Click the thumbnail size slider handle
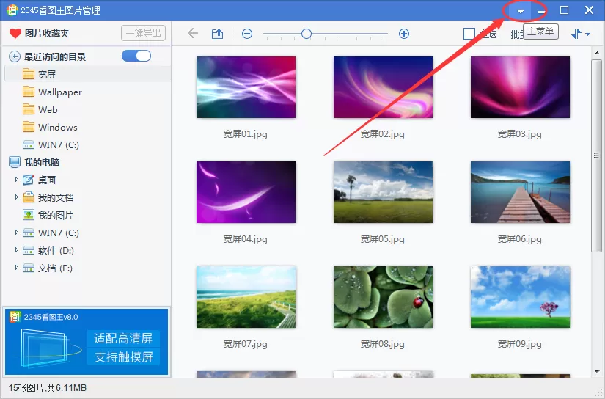The image size is (605, 399). tap(307, 34)
